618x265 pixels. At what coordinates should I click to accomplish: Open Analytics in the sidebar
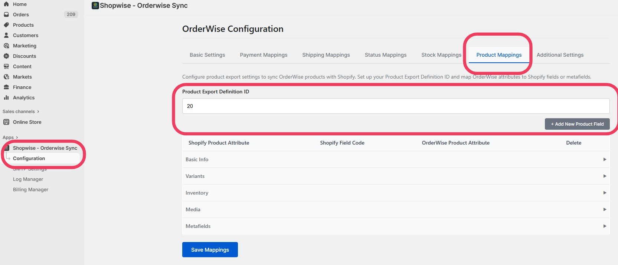[x=24, y=97]
